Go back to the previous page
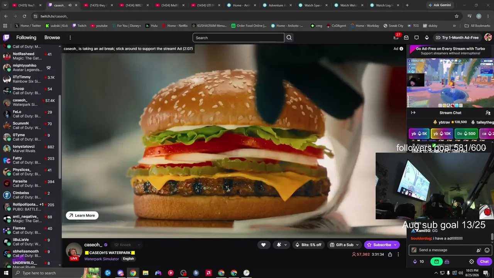The width and height of the screenshot is (494, 278). coord(6,16)
